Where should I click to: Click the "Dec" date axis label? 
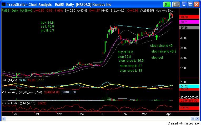click(81, 114)
